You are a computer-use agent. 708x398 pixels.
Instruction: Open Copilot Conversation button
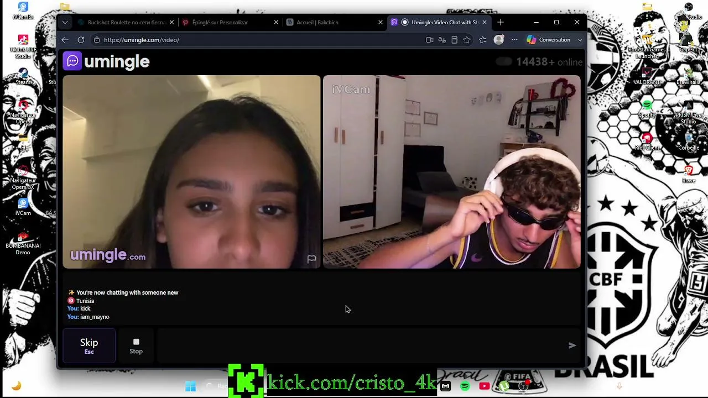coord(549,40)
